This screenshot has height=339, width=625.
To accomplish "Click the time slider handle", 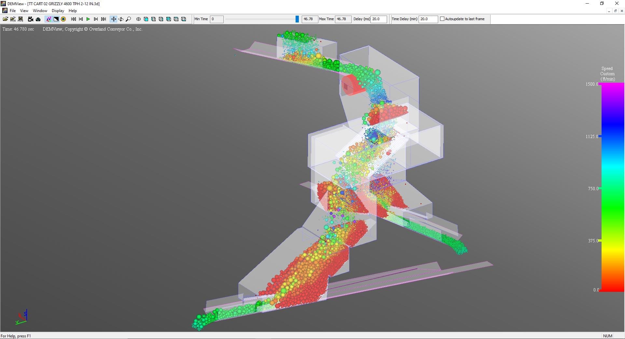I will click(x=297, y=19).
